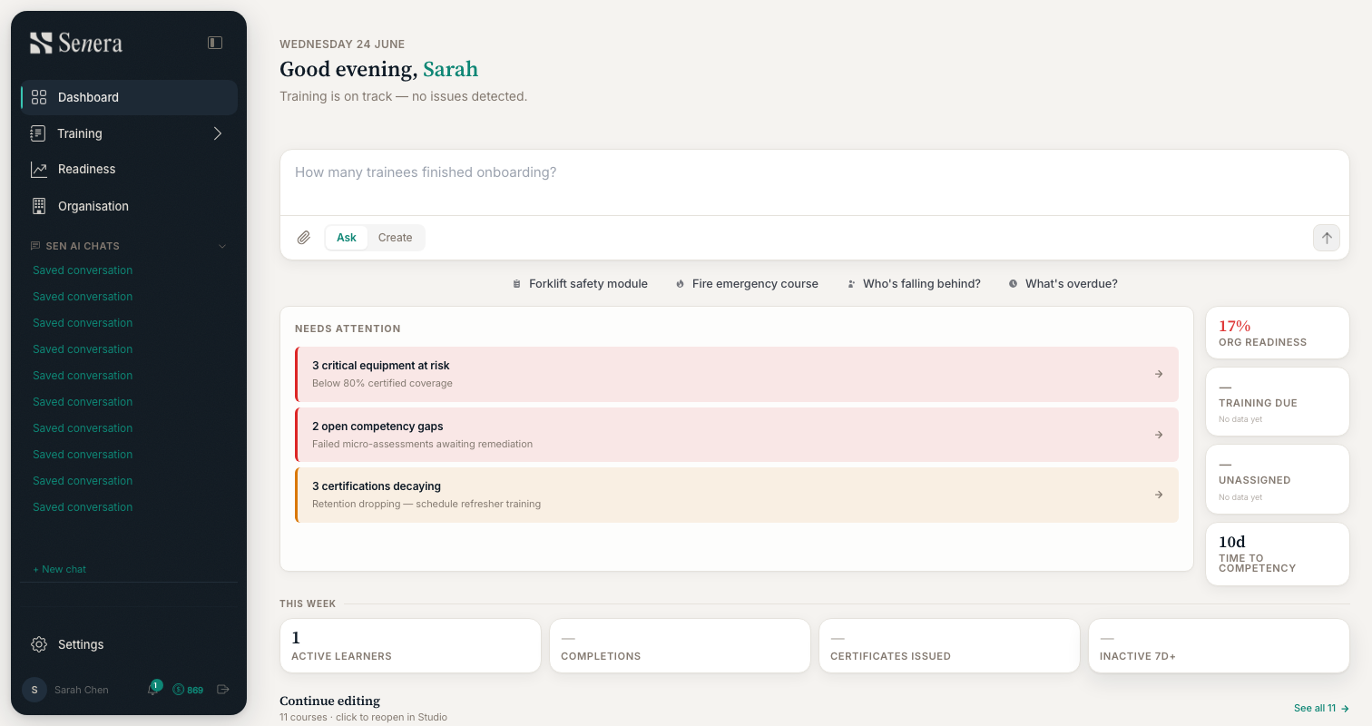The image size is (1372, 726).
Task: Click 11 courses reopen in Studio text
Action: click(363, 717)
